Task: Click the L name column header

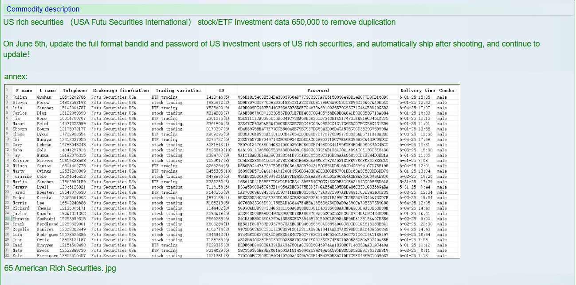Action: click(x=47, y=90)
